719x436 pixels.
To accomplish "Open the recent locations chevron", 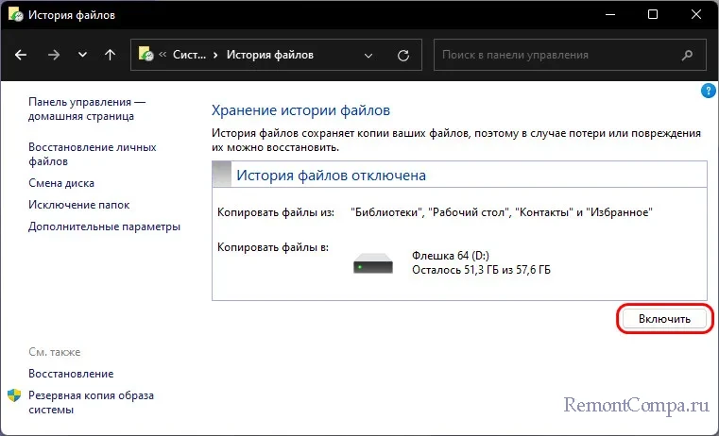I will point(82,55).
